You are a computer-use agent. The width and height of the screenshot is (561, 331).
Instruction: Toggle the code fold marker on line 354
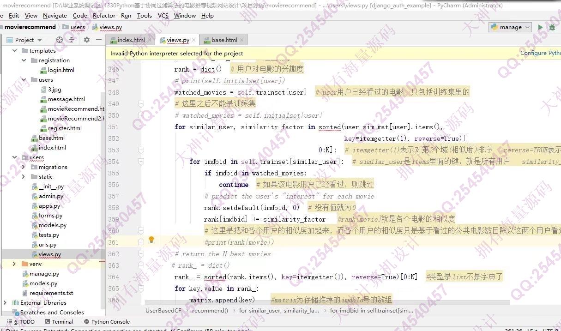(141, 162)
